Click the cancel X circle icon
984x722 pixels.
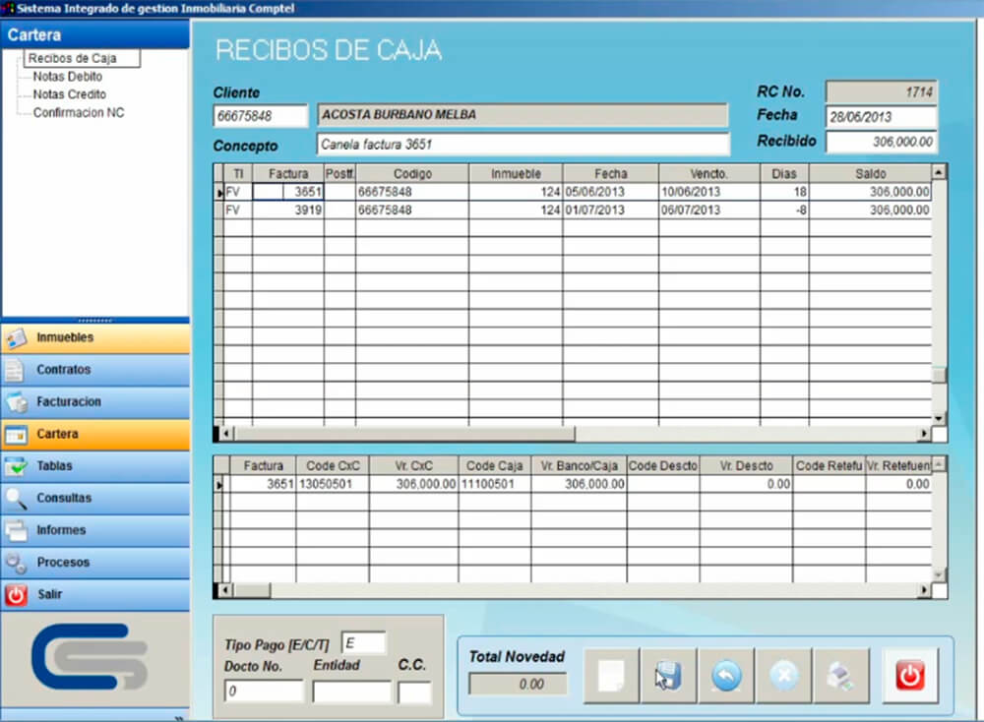pyautogui.click(x=784, y=676)
